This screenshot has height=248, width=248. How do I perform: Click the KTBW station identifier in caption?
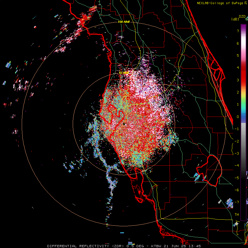(156, 246)
